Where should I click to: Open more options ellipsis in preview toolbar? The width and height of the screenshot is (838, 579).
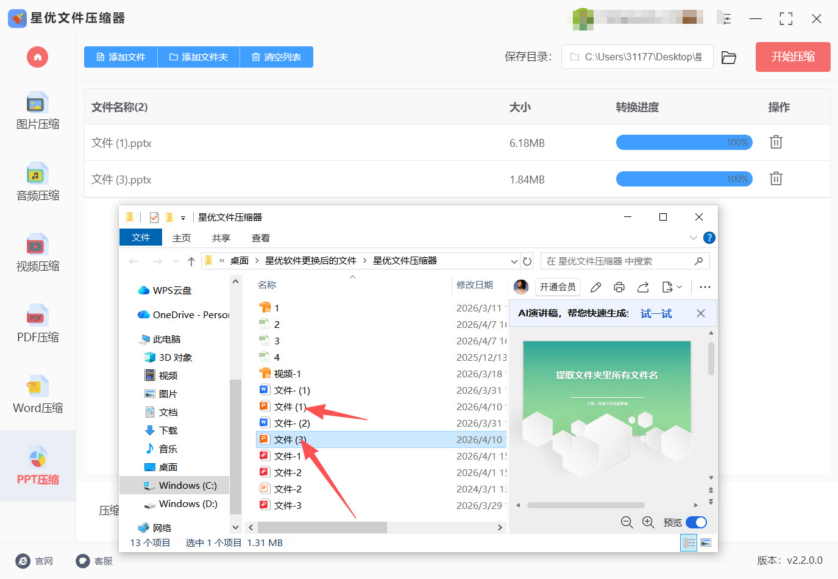click(705, 287)
